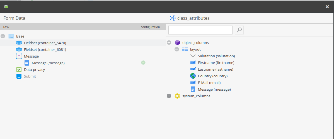Click the document icon of Message (message) in Form Data
The width and height of the screenshot is (334, 139).
coord(27,63)
